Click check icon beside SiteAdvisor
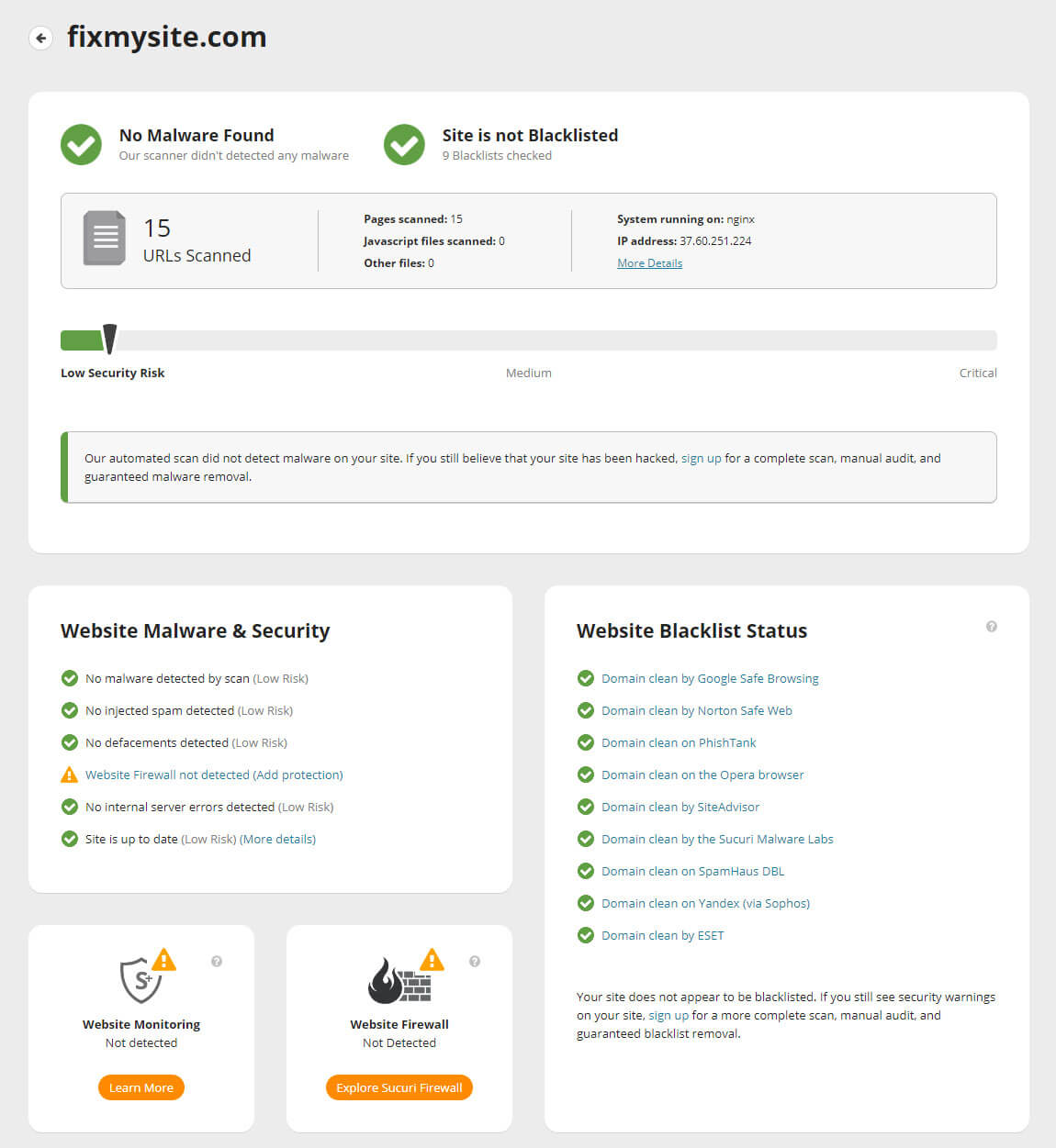1056x1148 pixels. [586, 807]
